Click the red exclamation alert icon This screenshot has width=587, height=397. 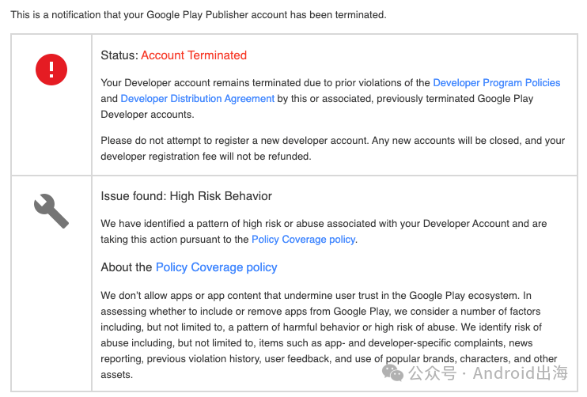point(51,70)
